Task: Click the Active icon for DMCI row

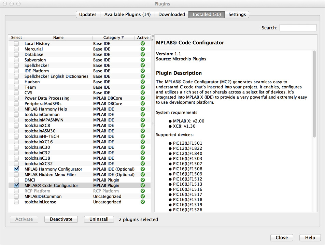Action: pyautogui.click(x=143, y=180)
